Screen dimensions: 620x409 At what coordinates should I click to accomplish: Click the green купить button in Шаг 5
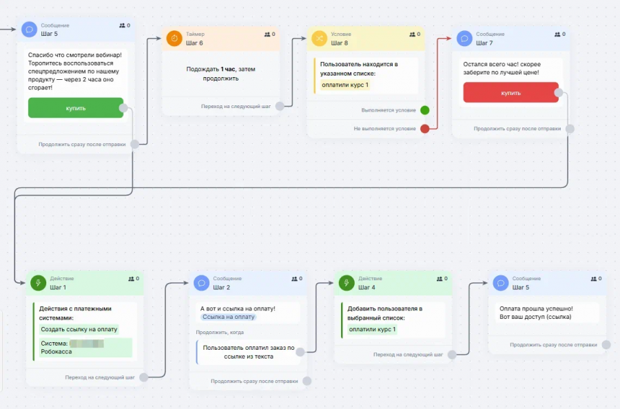[76, 108]
